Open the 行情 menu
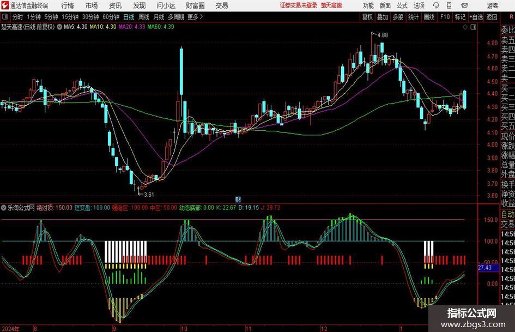Viewport: 515px width, 332px height. 68,5
